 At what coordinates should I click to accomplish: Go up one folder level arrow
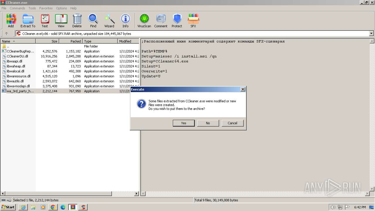pyautogui.click(x=6, y=33)
